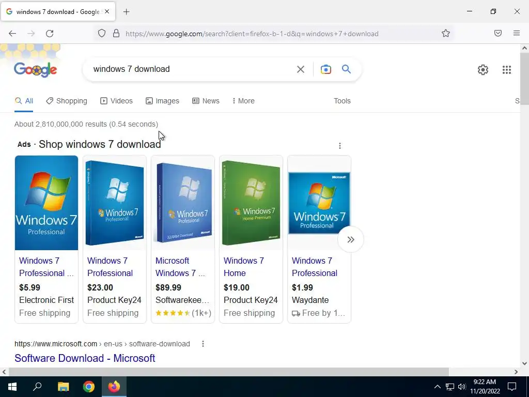Switch to the News tab
This screenshot has width=529, height=397.
coord(206,101)
